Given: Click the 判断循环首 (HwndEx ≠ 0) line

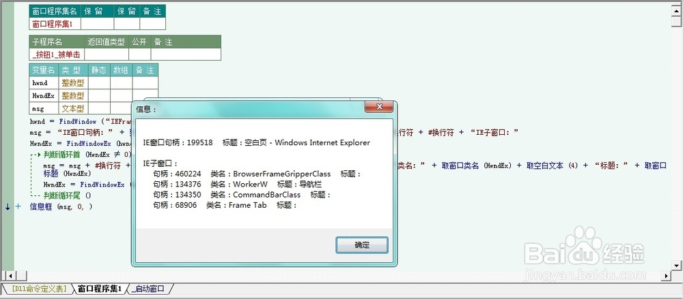Looking at the screenshot, I should click(87, 155).
